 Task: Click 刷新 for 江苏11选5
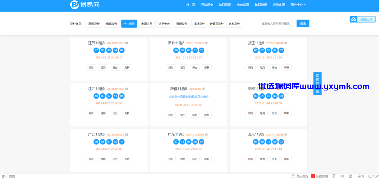pyautogui.click(x=127, y=67)
